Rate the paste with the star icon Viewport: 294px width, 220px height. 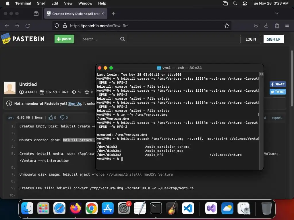[x=87, y=92]
